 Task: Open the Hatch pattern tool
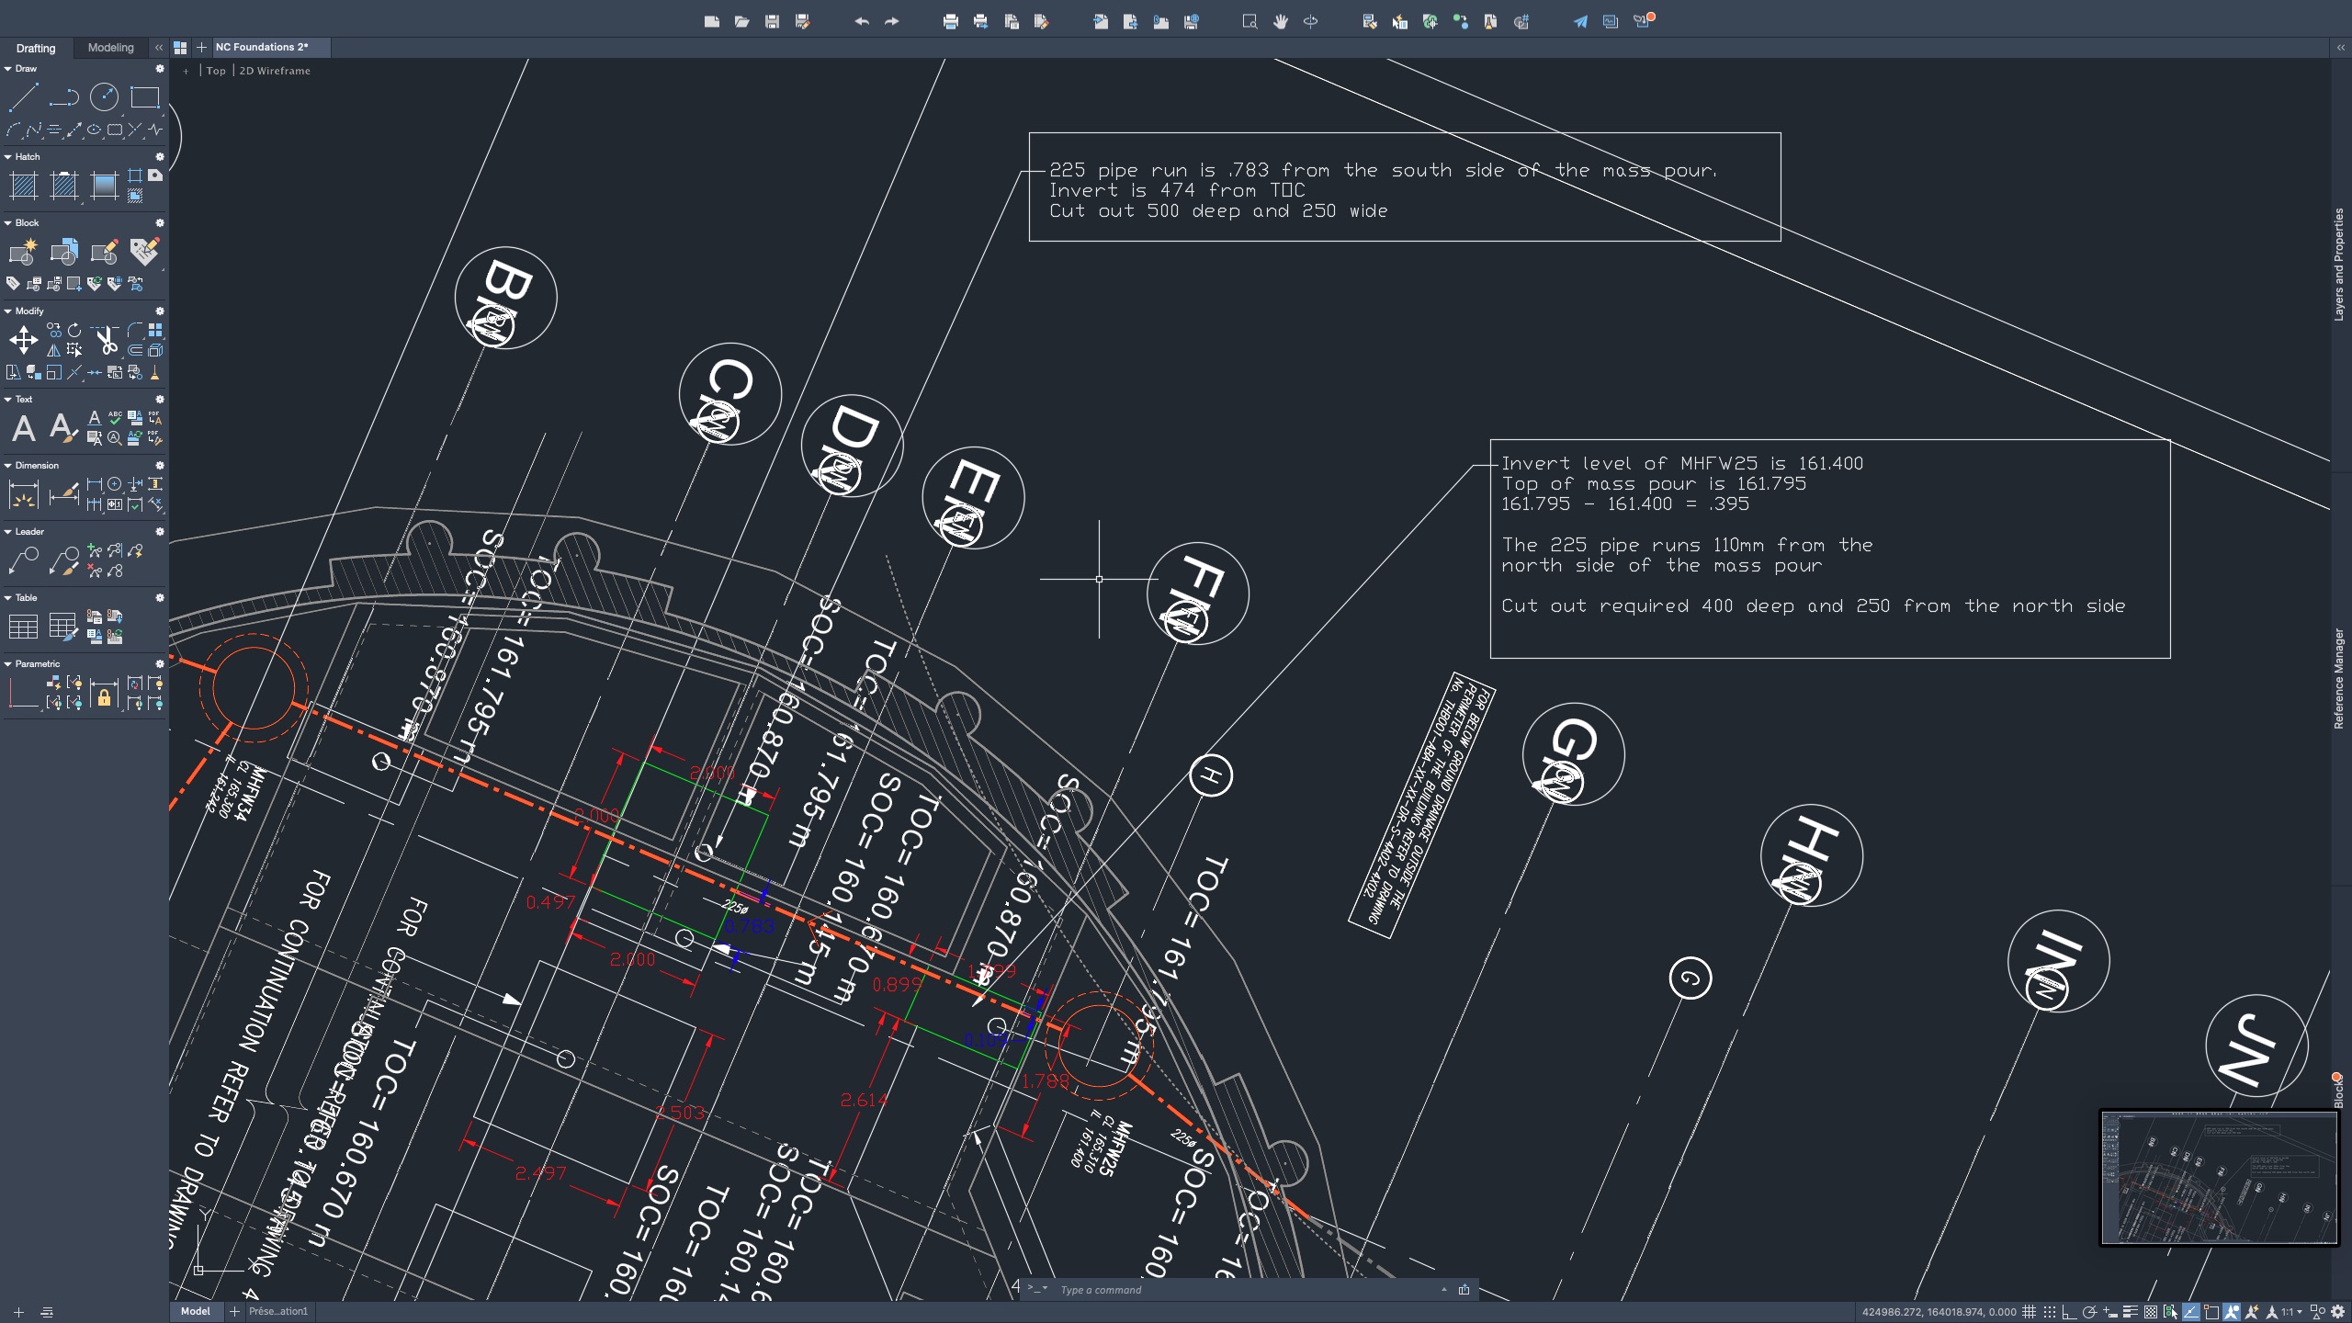pos(23,187)
